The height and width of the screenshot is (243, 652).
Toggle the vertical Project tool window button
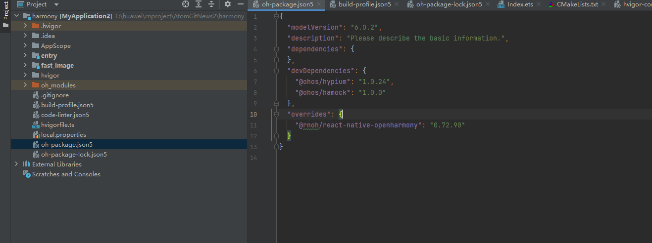pos(5,15)
